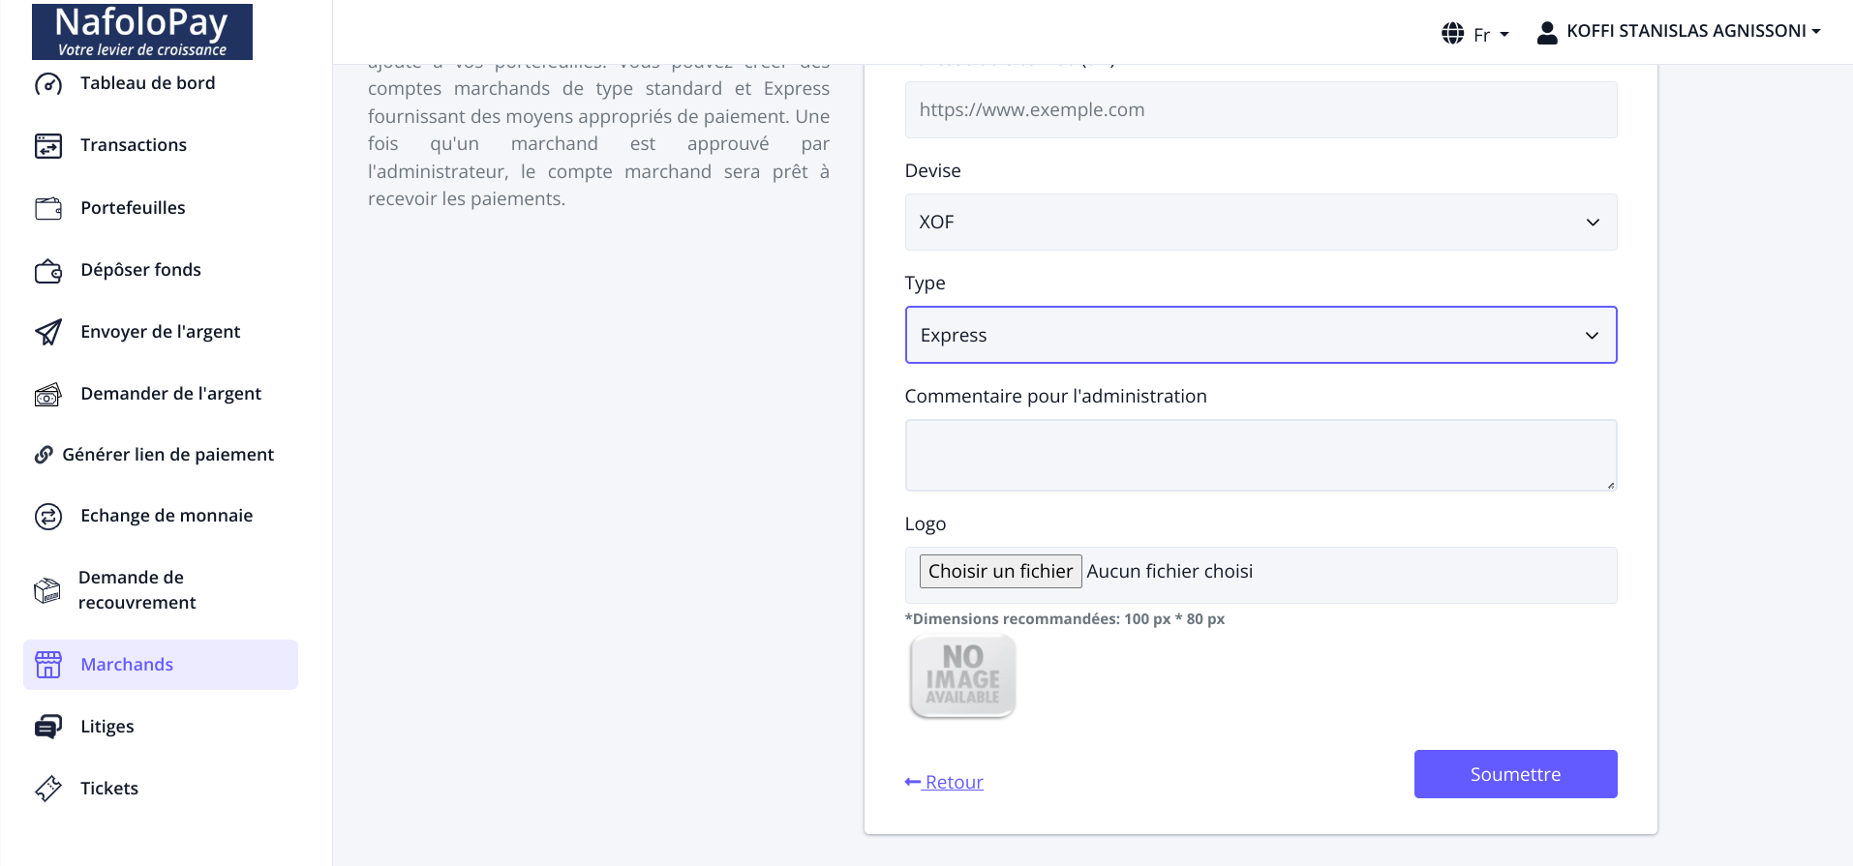Click the Marchands shop icon
Image resolution: width=1853 pixels, height=866 pixels.
pyautogui.click(x=48, y=665)
